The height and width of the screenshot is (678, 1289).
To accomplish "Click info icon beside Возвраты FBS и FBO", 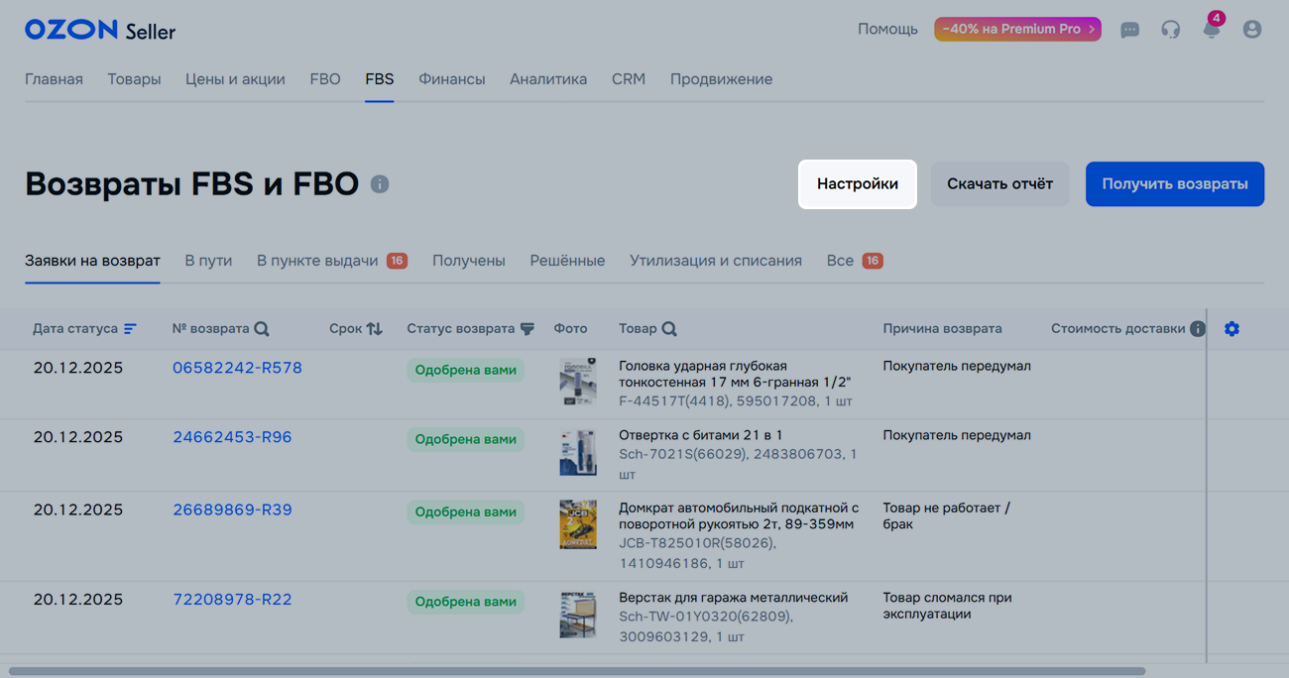I will coord(380,184).
